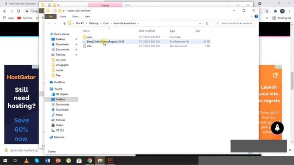
Task: Click the Explorer forward navigation arrow
Action: click(55, 23)
